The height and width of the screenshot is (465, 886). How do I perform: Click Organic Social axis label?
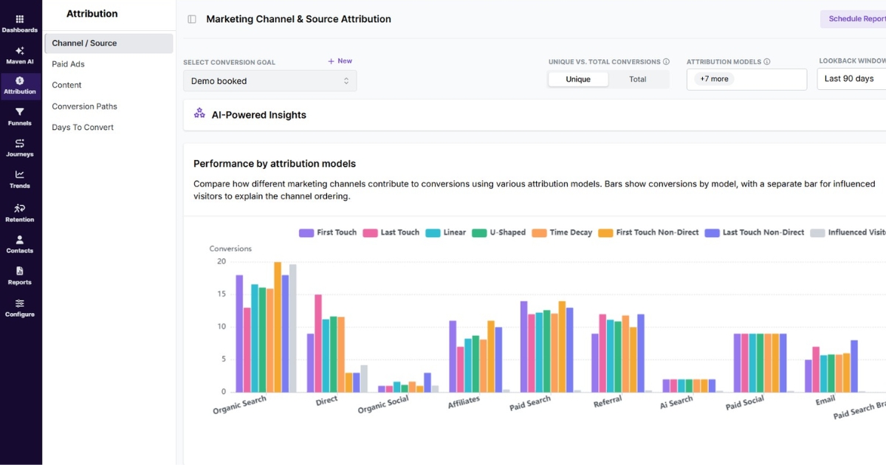[x=382, y=404]
